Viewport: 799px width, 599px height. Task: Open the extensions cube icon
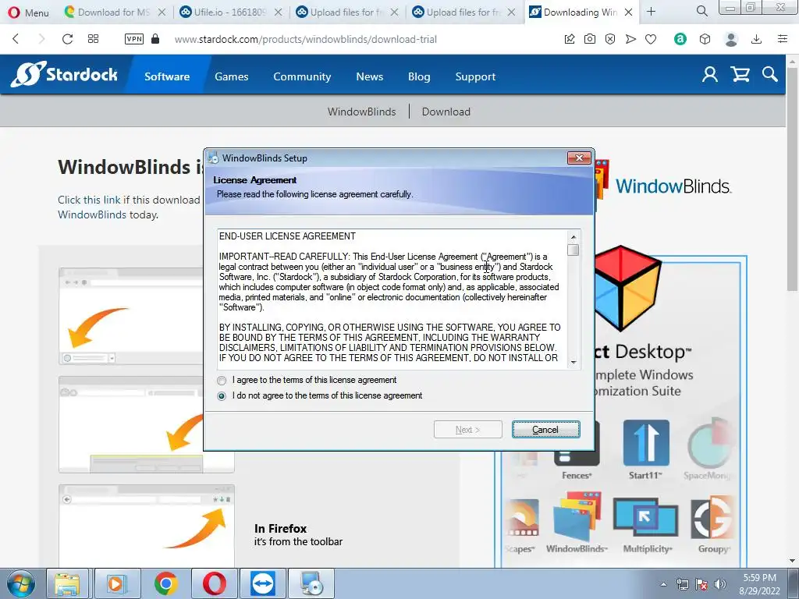[705, 39]
